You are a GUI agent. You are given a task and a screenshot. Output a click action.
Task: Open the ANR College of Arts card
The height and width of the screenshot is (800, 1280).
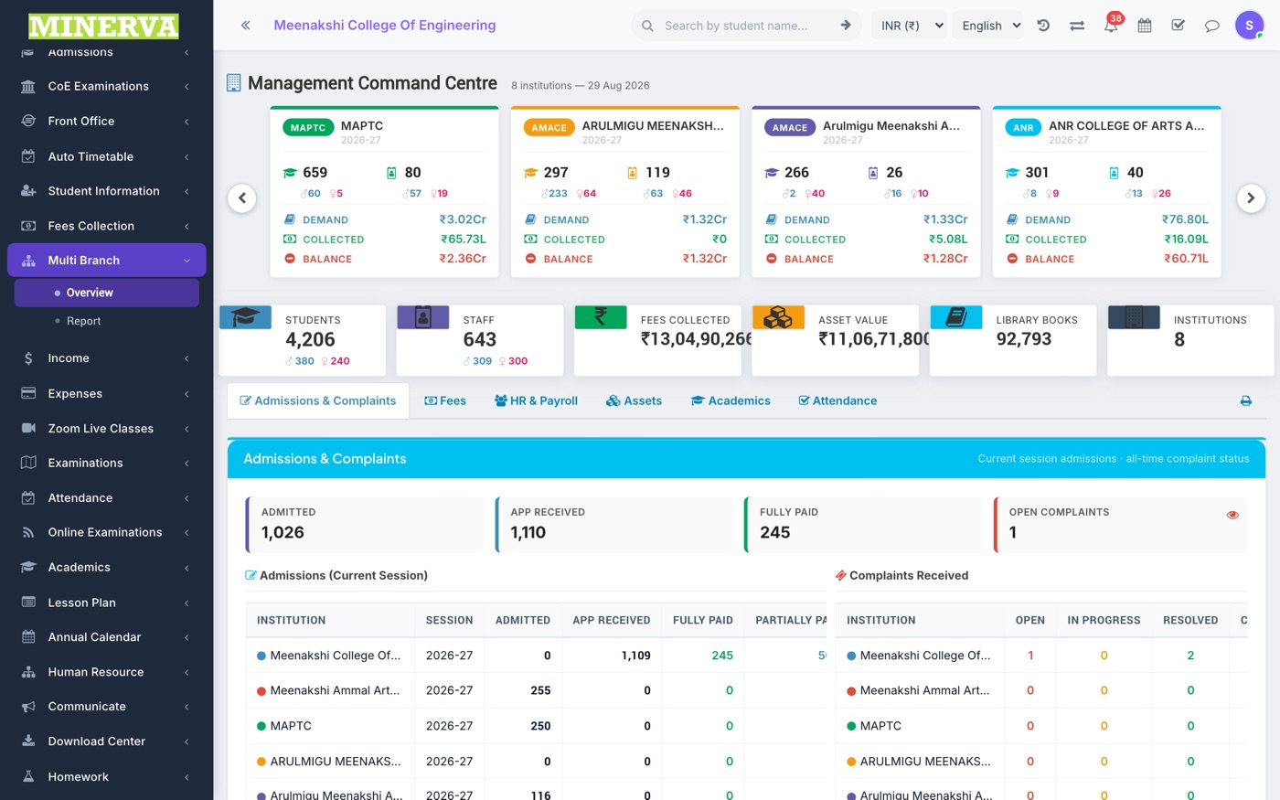coord(1107,192)
